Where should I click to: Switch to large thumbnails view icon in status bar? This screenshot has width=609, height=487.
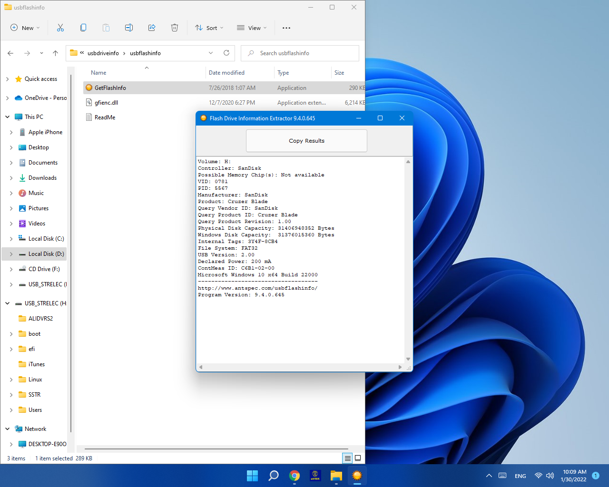[358, 458]
